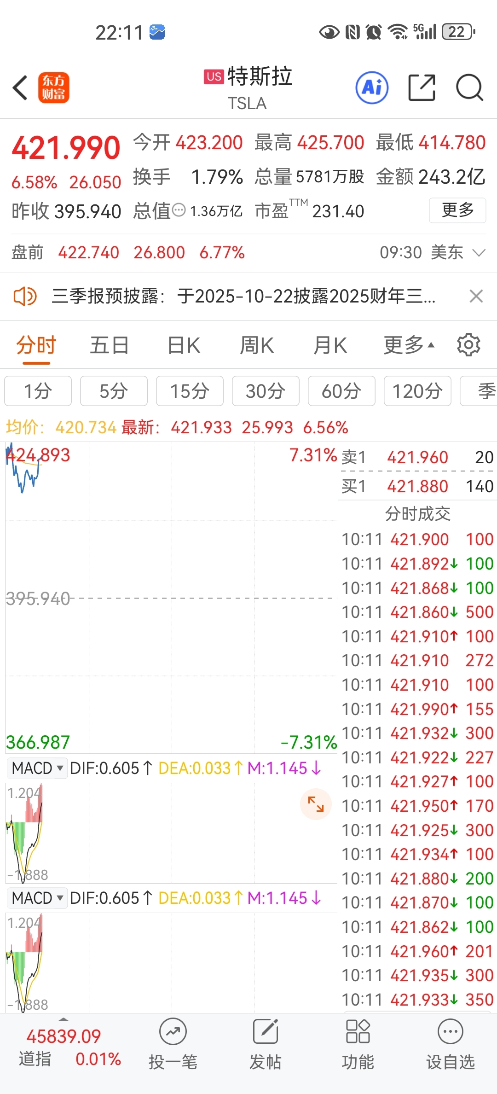The height and width of the screenshot is (1094, 497).
Task: Open chart settings gear icon
Action: 468,345
